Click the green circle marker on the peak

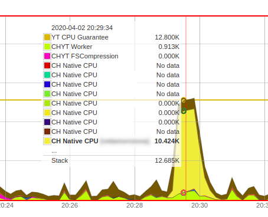point(184,111)
